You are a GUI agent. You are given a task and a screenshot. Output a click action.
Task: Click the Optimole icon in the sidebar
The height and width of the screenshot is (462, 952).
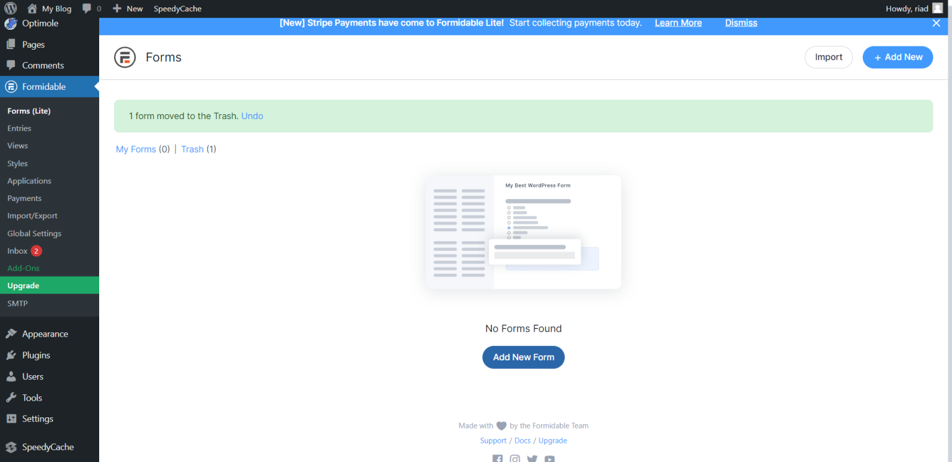coord(11,23)
